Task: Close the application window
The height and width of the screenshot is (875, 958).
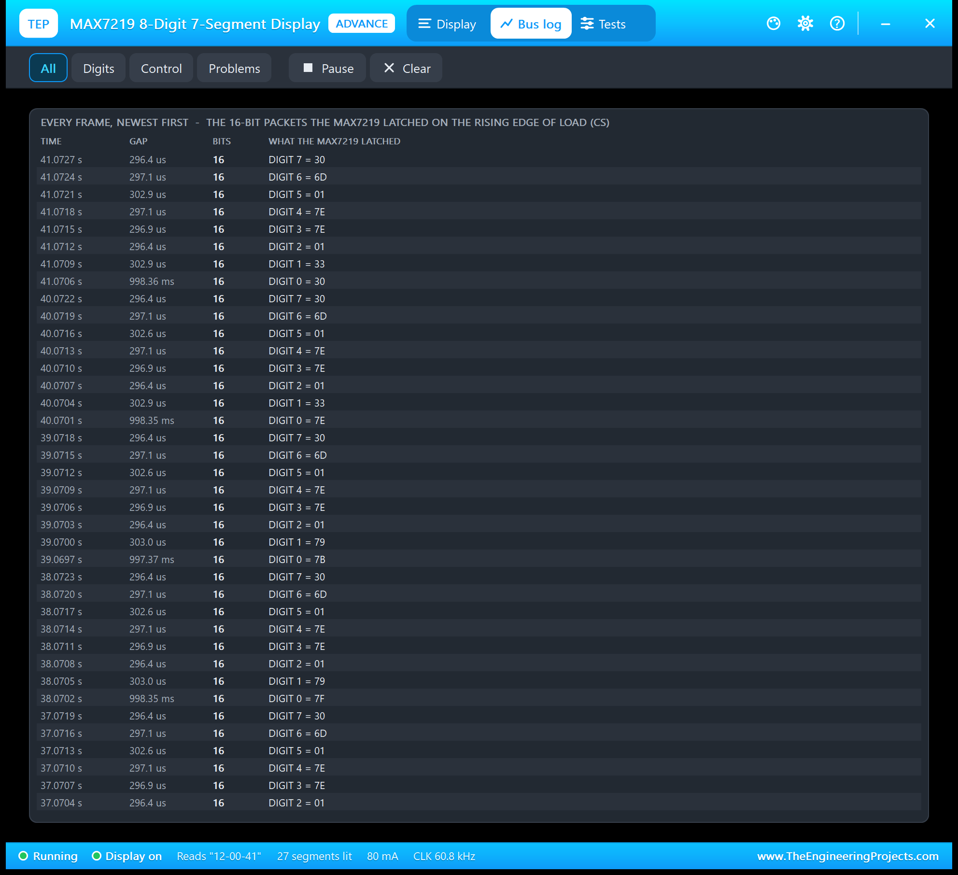Action: 930,24
